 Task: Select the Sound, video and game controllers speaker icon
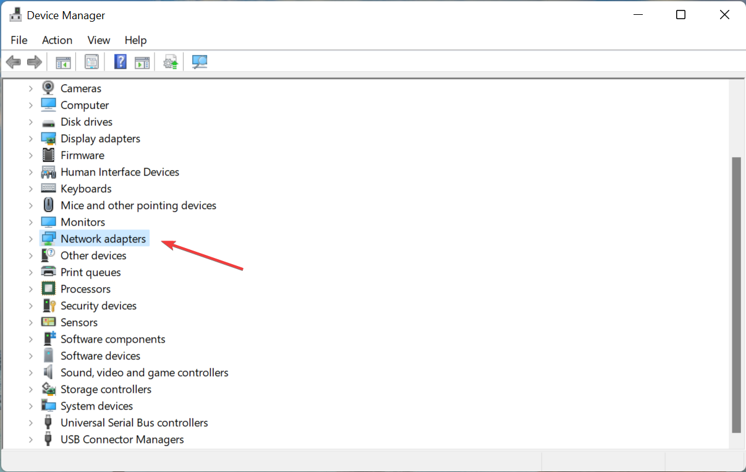48,372
